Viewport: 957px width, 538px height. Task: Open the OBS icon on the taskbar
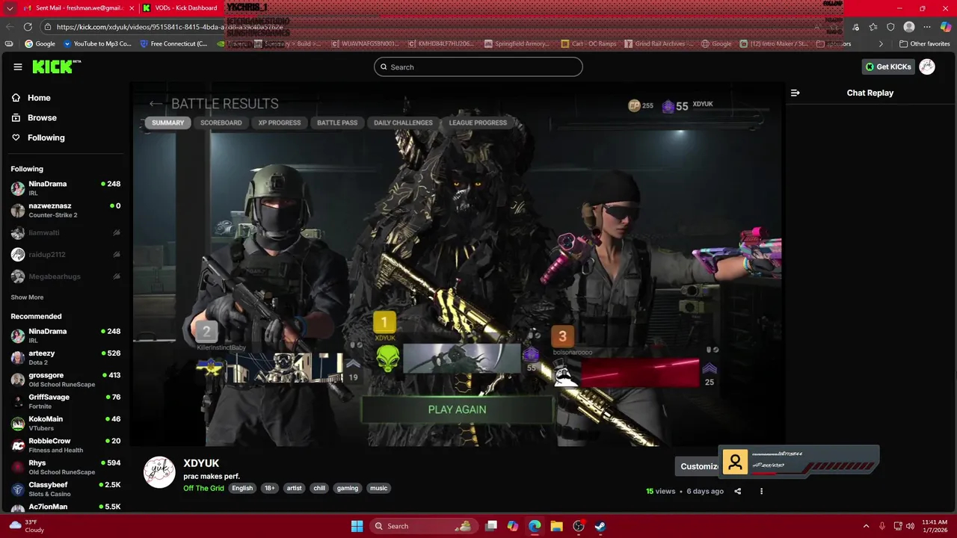coord(579,526)
